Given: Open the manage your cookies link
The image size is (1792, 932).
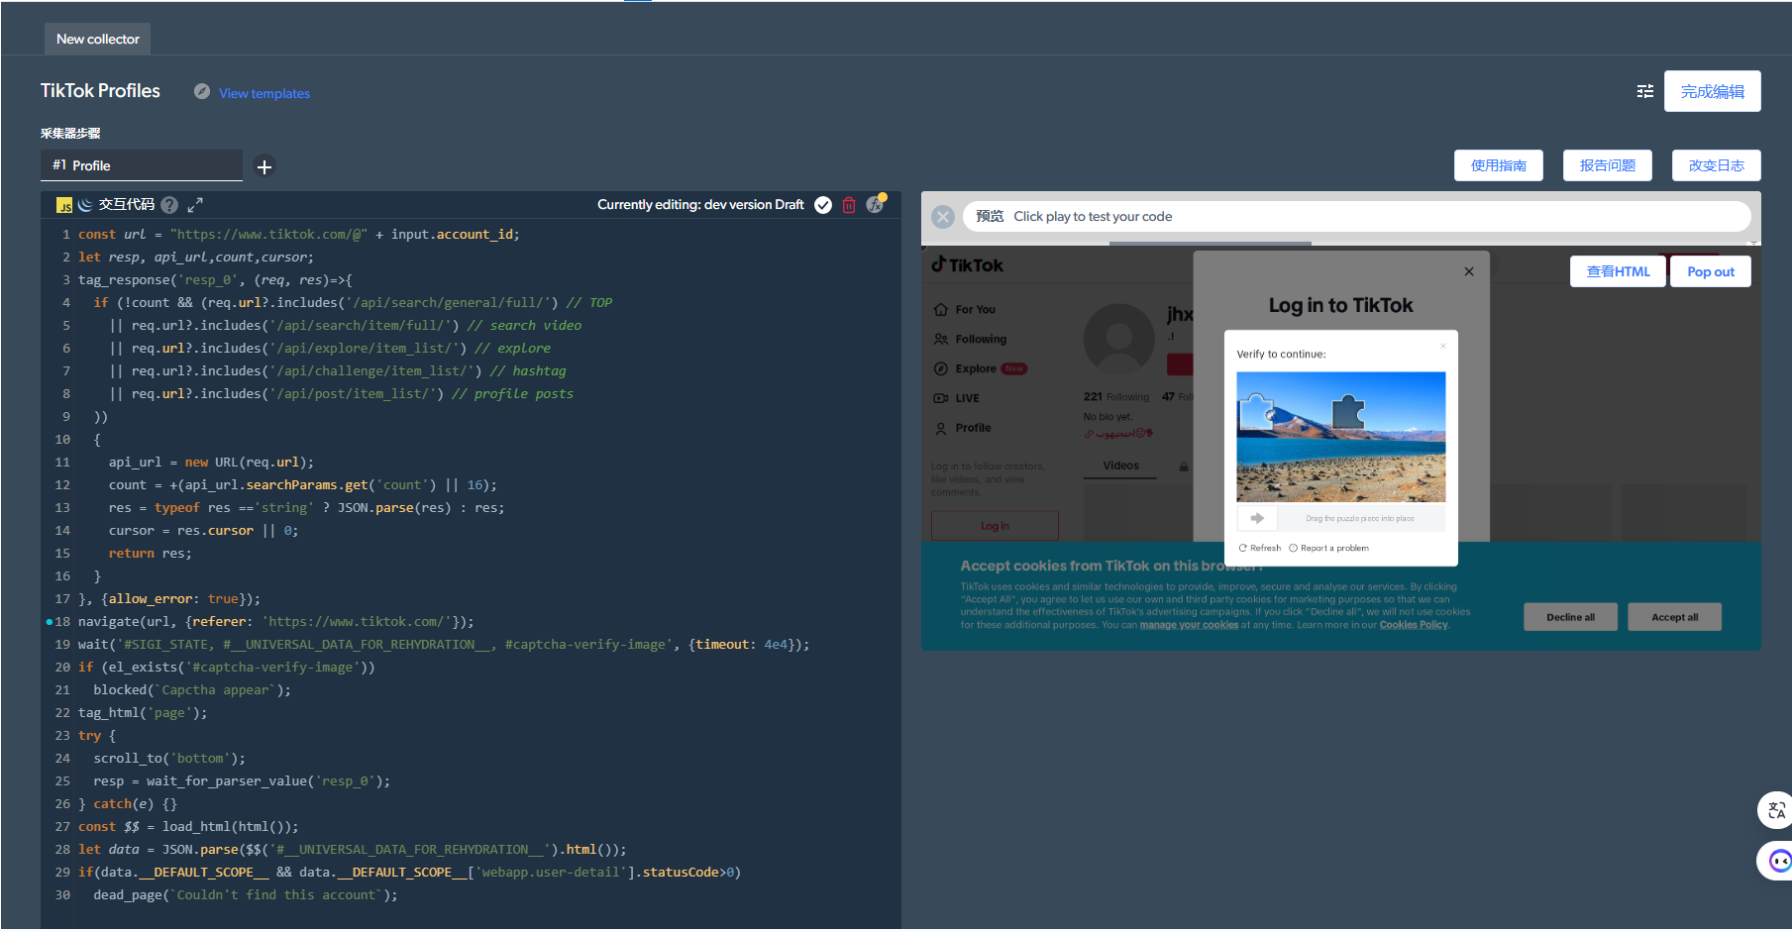Looking at the screenshot, I should pos(1189,625).
